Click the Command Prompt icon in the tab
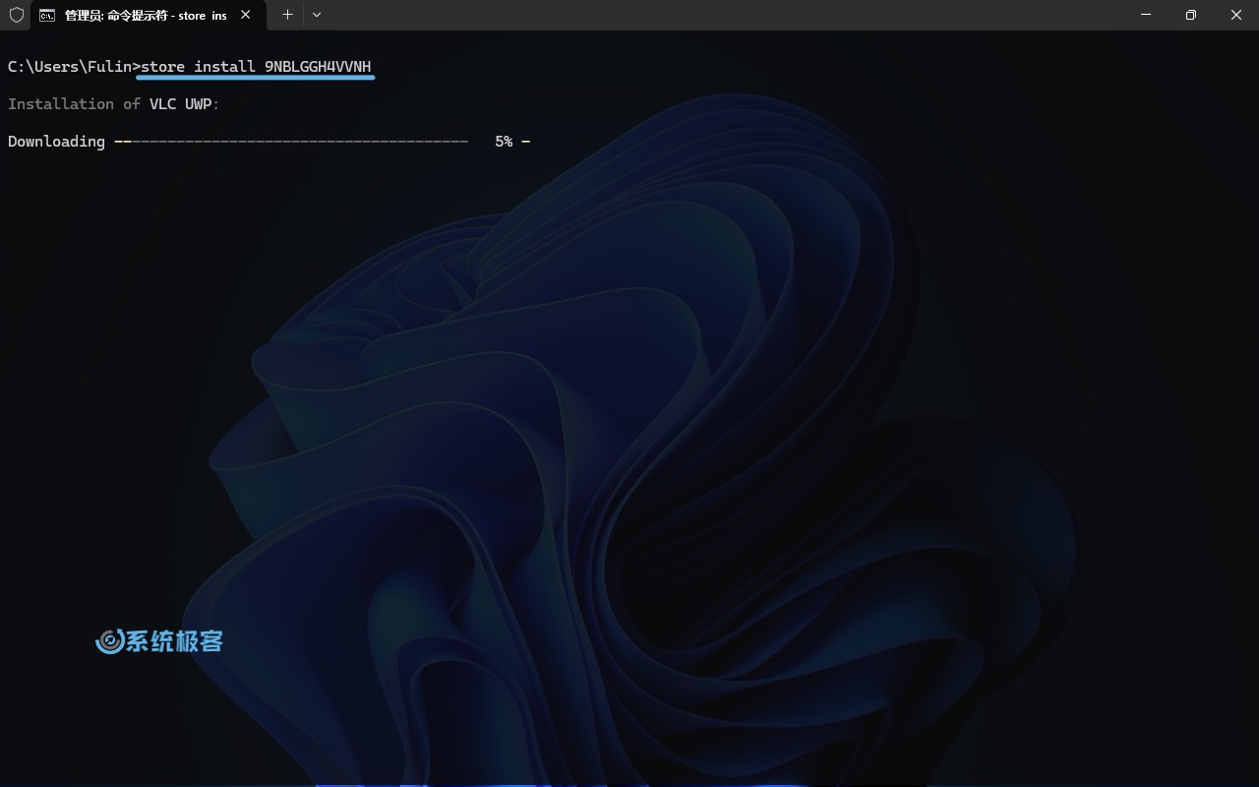Image resolution: width=1259 pixels, height=787 pixels. (x=47, y=15)
